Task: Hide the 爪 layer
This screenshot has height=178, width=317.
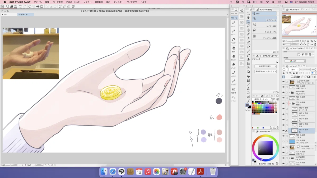Action: (x=283, y=120)
